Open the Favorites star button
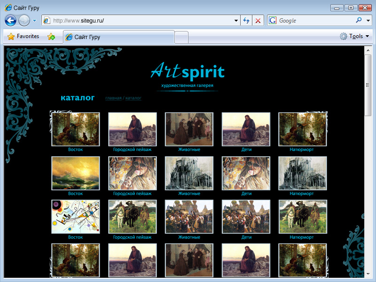The image size is (376, 282). coord(23,36)
